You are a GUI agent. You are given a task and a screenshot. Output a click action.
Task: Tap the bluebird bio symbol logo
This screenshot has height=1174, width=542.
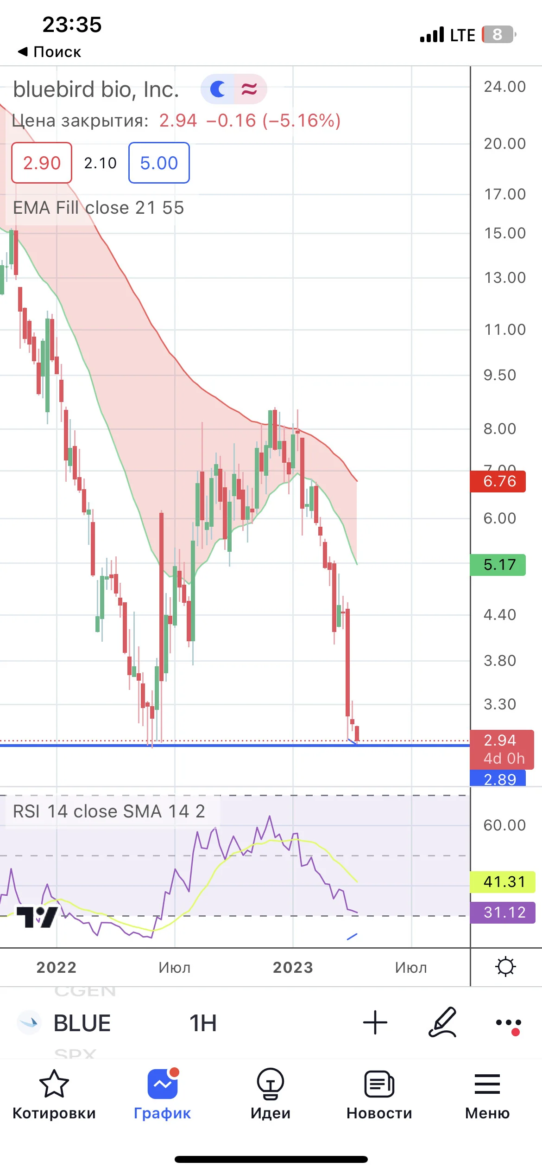point(29,1022)
